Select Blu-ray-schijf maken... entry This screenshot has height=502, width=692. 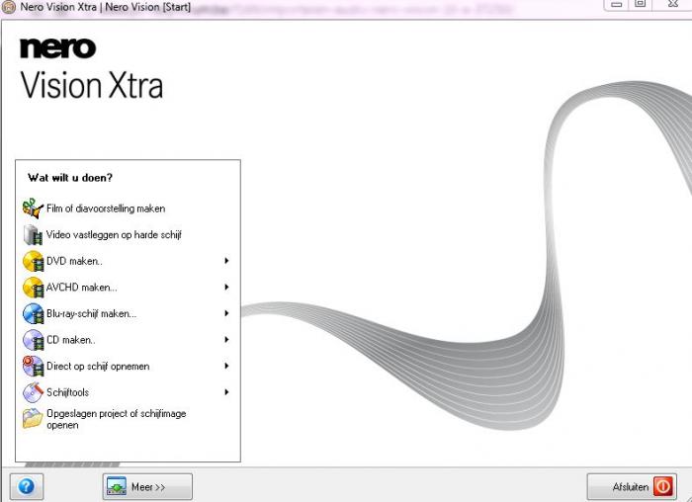tap(91, 313)
